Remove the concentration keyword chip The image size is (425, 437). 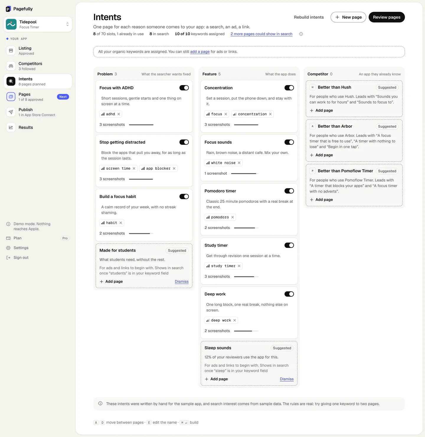pyautogui.click(x=270, y=114)
